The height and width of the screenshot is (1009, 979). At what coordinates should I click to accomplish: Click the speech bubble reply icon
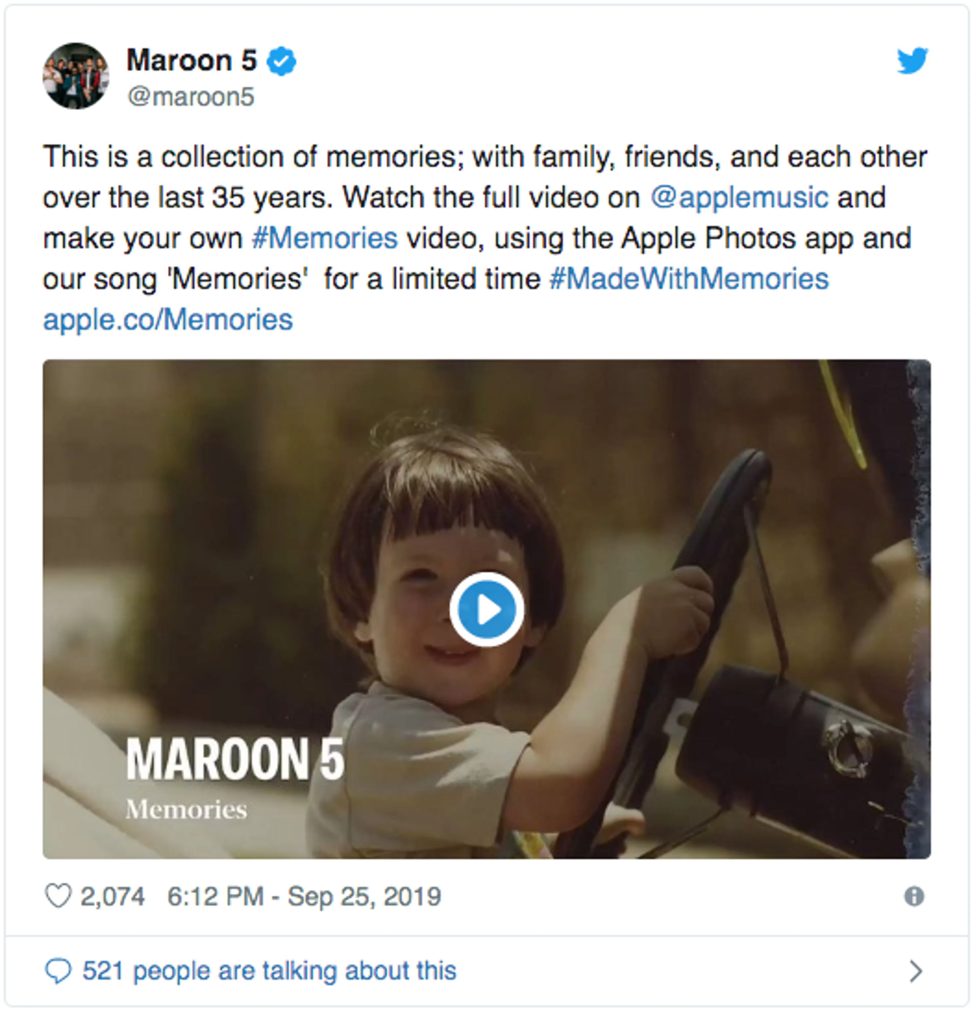coord(58,972)
